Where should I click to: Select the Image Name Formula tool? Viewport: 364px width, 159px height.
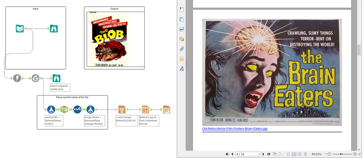coord(90,109)
